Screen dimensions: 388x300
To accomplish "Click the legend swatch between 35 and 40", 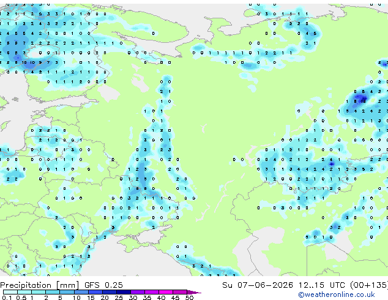I will (152, 292).
